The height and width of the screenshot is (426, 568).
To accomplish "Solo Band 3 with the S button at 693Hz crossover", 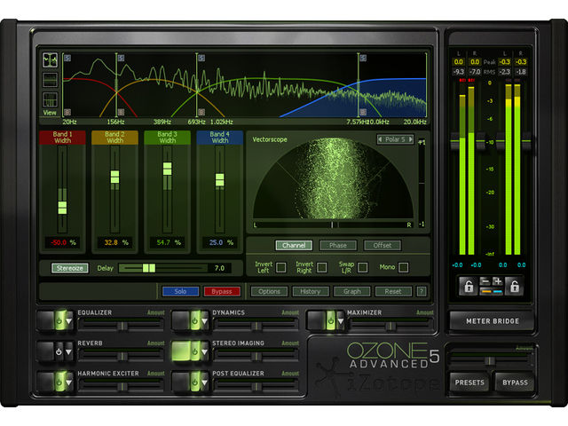I will 201,58.
